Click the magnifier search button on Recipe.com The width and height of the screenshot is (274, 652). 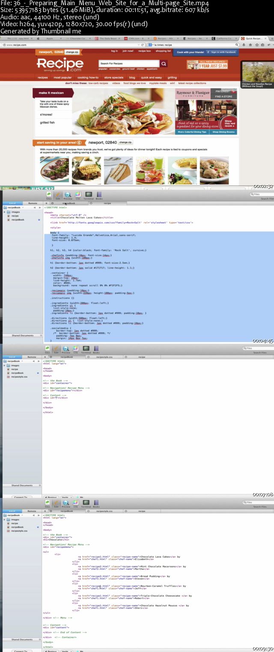[x=164, y=64]
